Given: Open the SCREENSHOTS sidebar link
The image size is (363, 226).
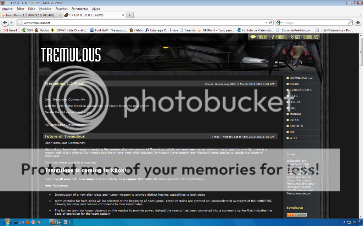Looking at the screenshot, I should (x=301, y=90).
